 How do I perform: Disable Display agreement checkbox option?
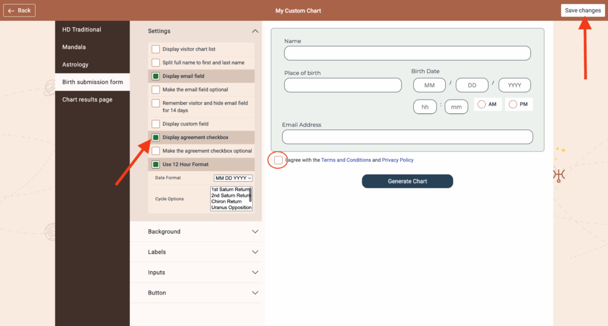(156, 138)
